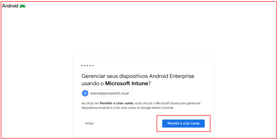279x140 pixels.
Task: Click "dispositivos Android" in description second line
Action: pos(96,108)
